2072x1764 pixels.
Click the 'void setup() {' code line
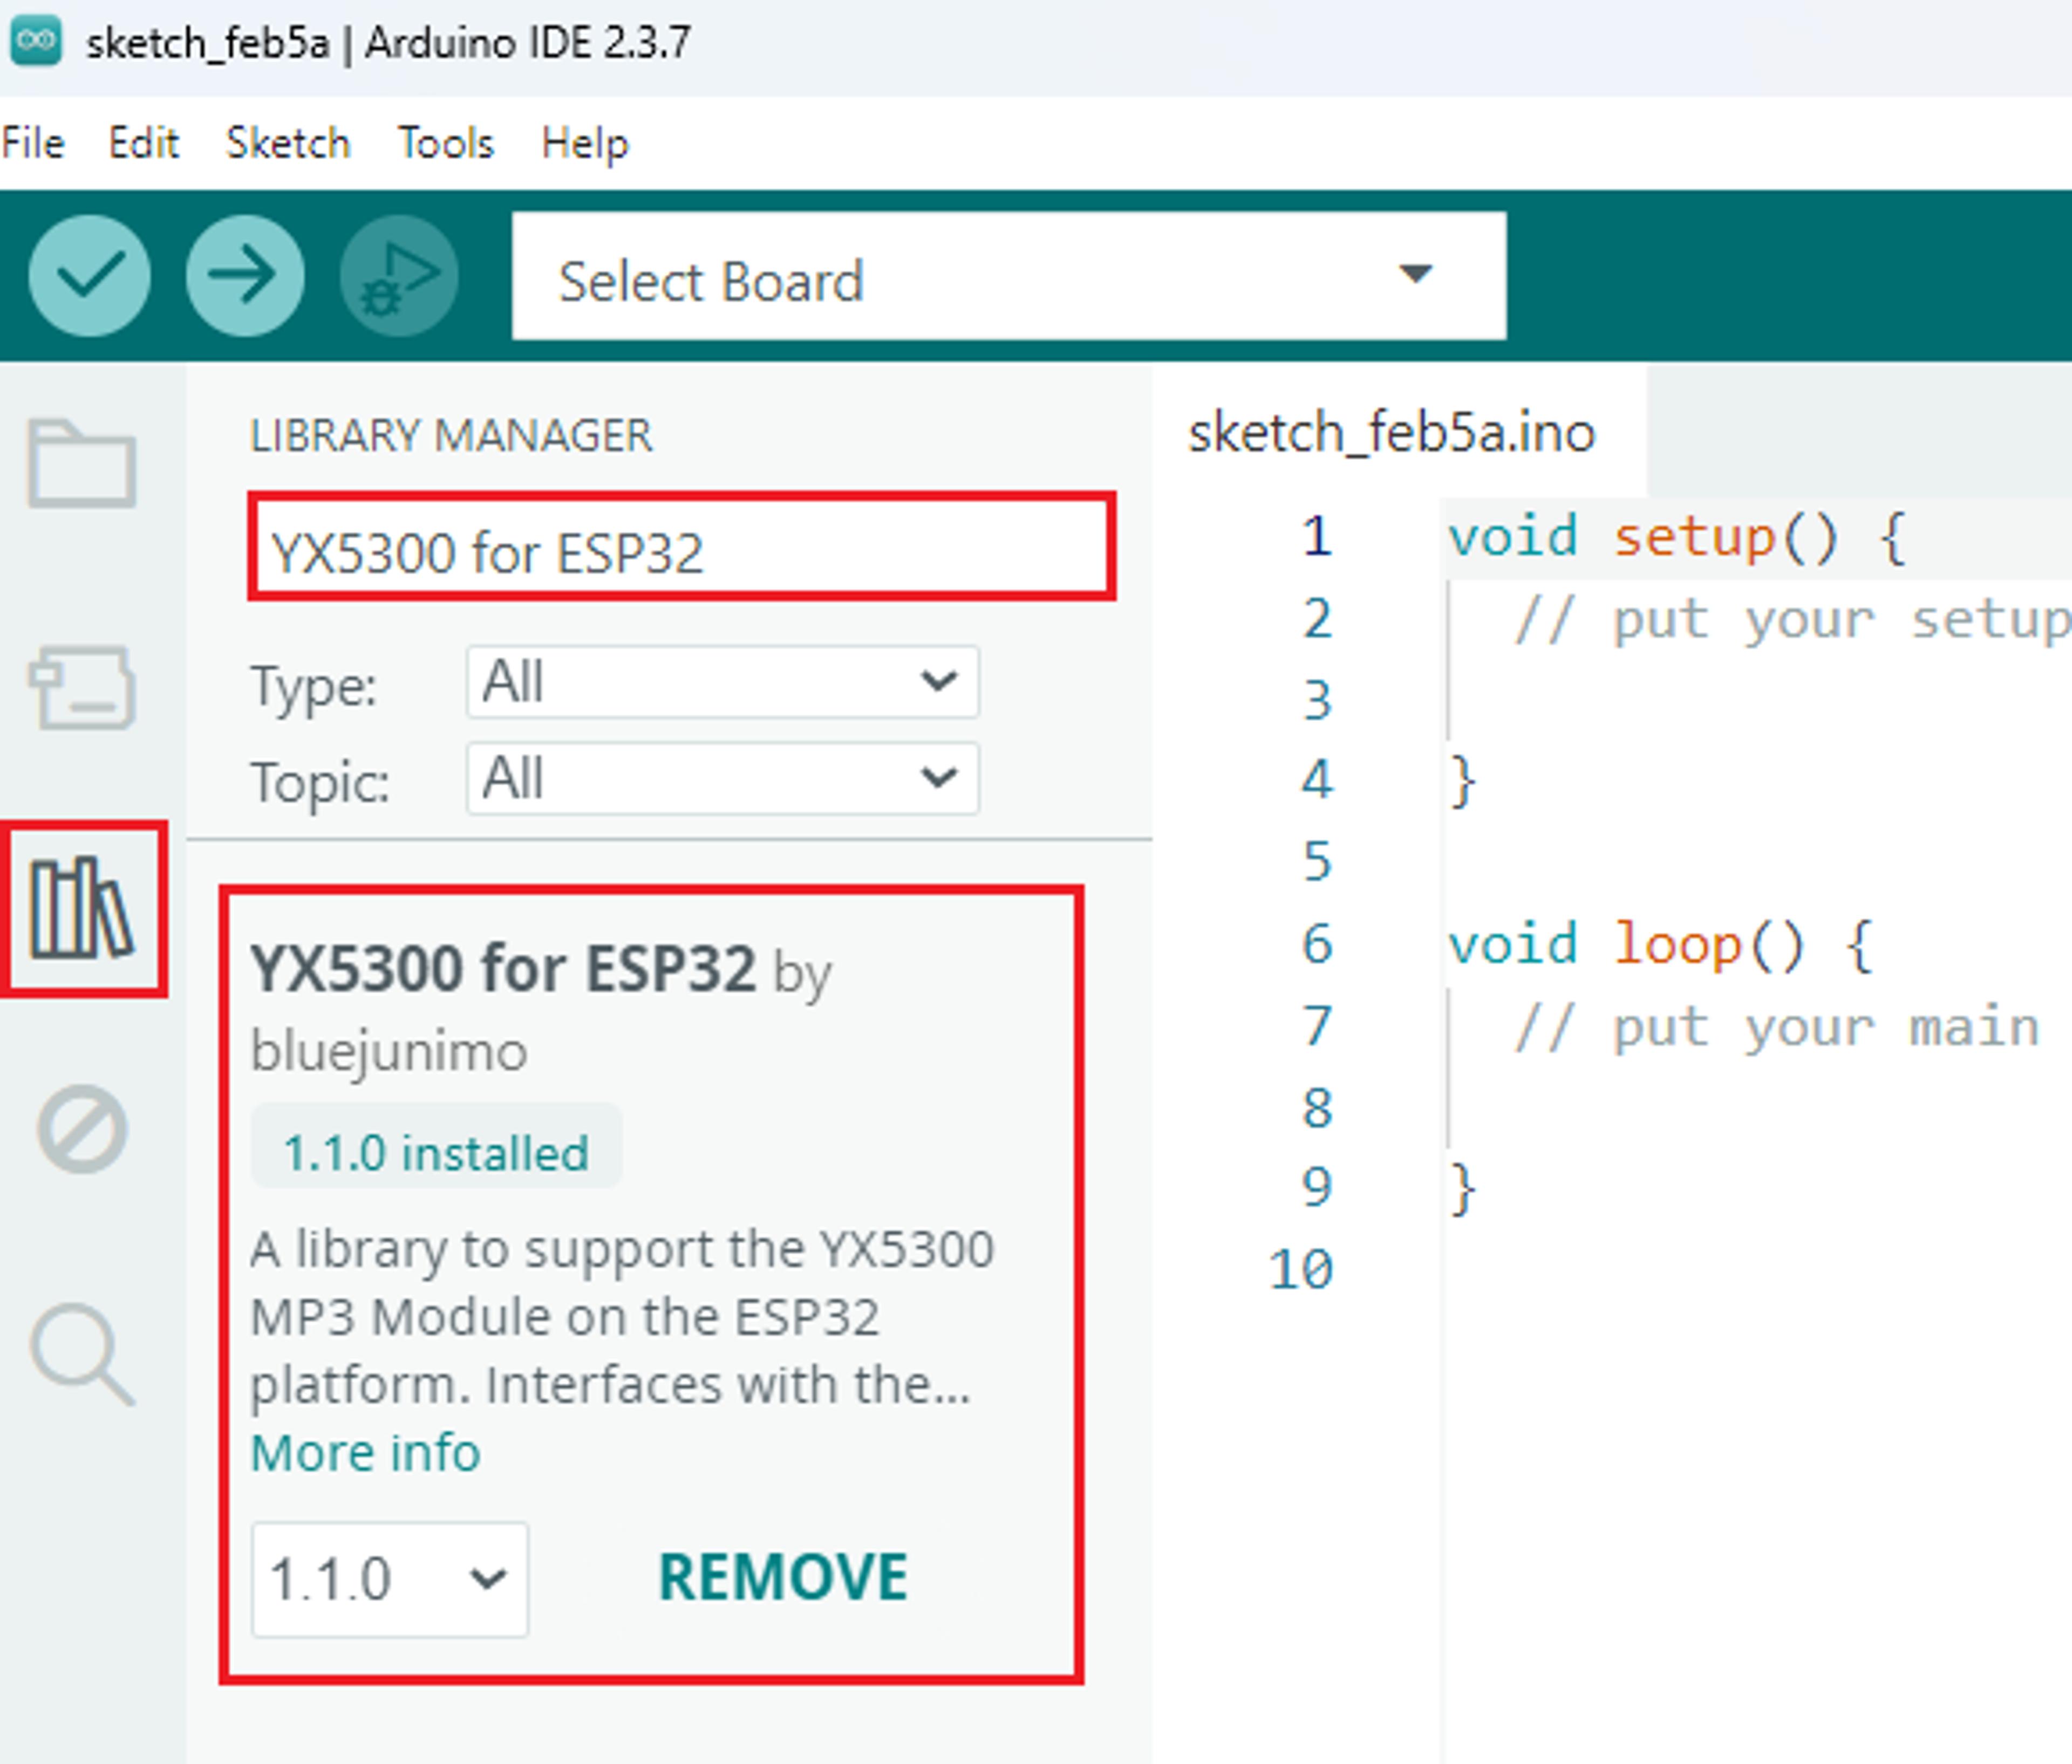click(x=1677, y=538)
